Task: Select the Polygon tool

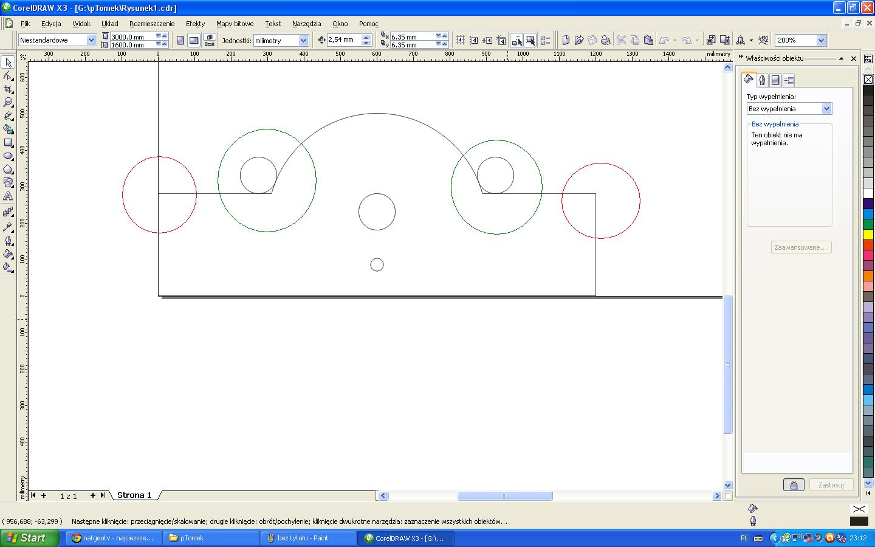Action: (9, 169)
